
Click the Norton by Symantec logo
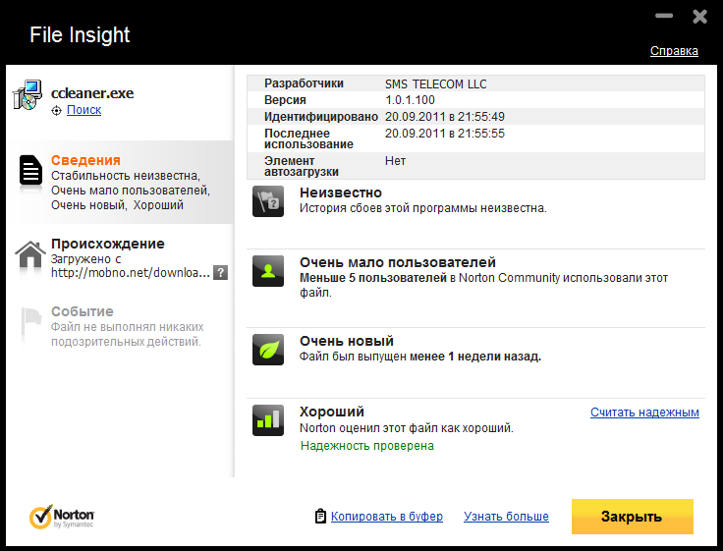pyautogui.click(x=62, y=517)
